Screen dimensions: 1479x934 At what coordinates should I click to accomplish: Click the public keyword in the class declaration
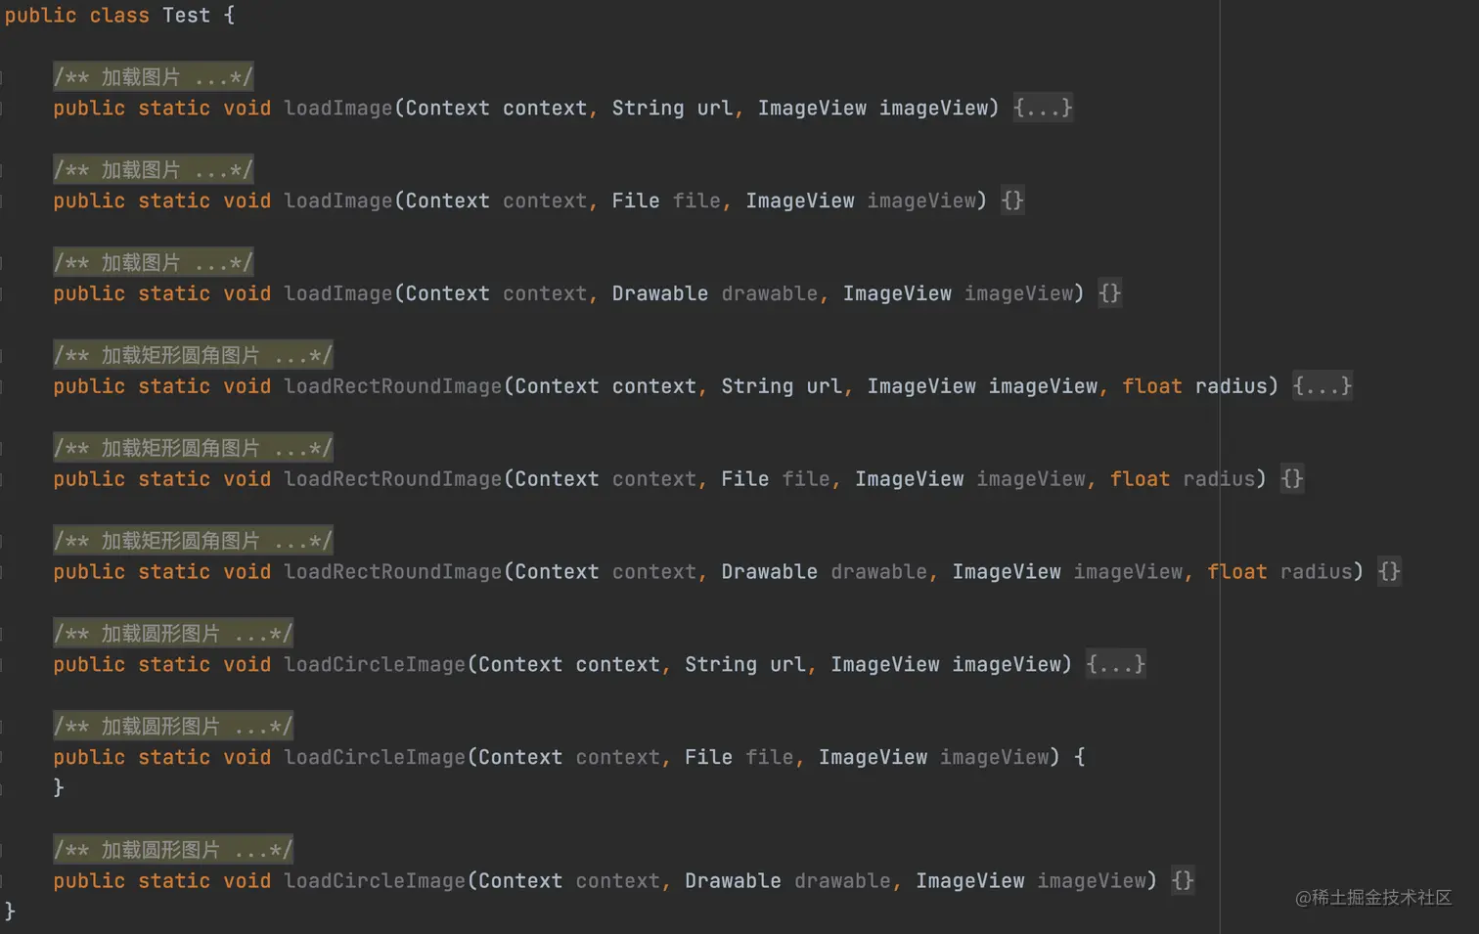[x=40, y=16]
